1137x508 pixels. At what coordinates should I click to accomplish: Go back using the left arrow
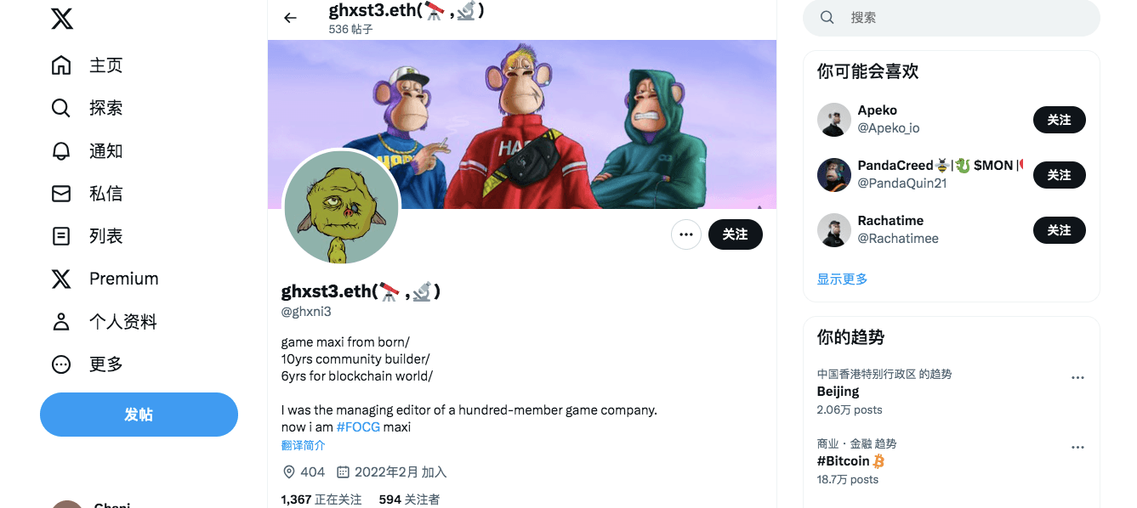click(291, 18)
